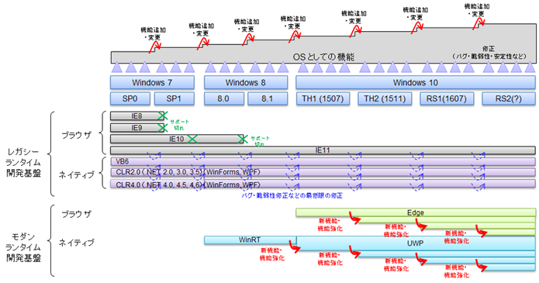Select the TH1 (1507) box
The image size is (539, 283).
click(x=323, y=98)
